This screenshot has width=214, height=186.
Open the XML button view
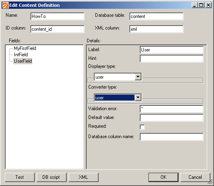click(x=83, y=177)
